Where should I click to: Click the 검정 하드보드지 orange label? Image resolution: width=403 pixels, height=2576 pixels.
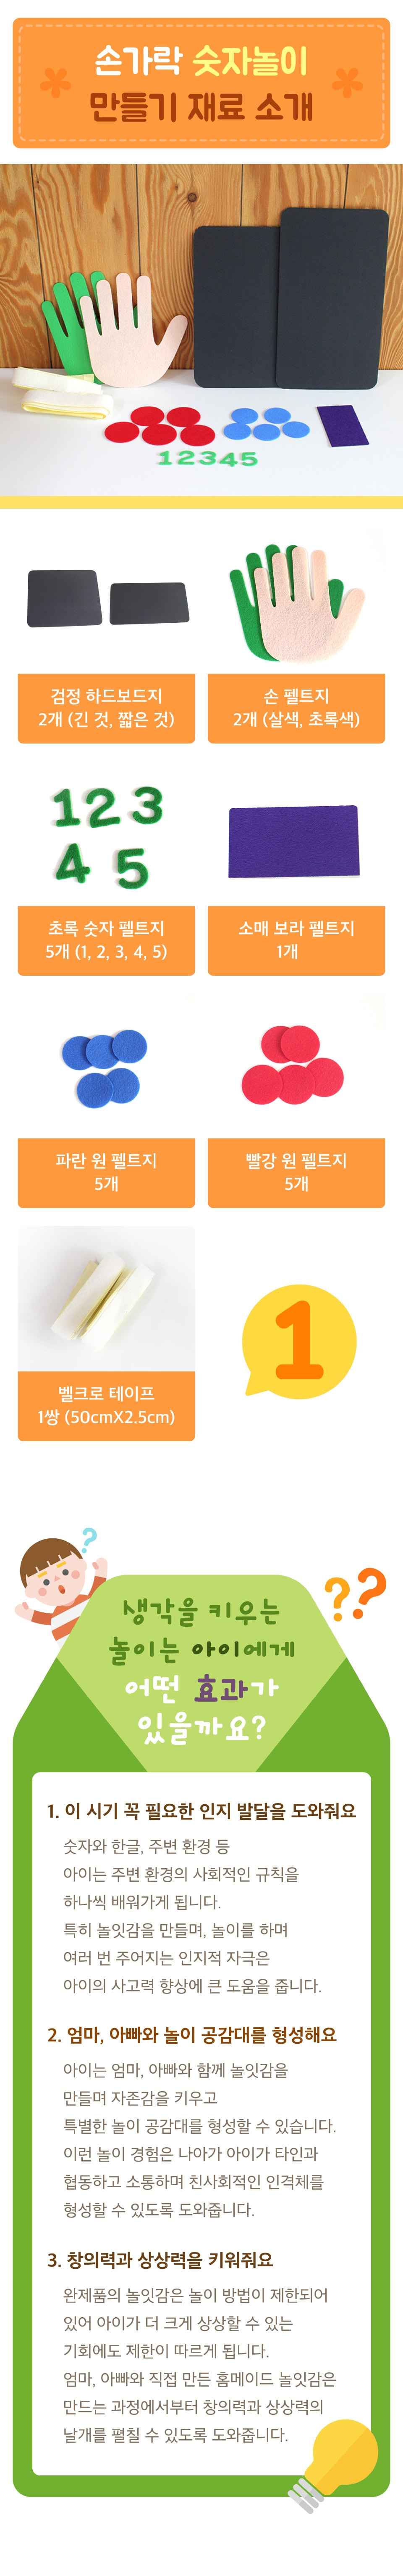107,708
